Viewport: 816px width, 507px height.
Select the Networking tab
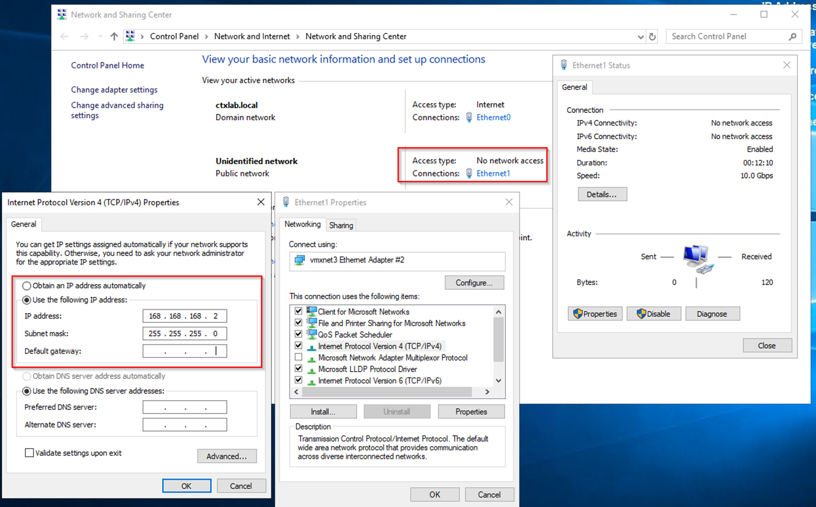302,224
